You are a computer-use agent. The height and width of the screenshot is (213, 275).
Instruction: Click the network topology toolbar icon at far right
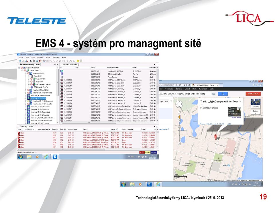(x=81, y=61)
